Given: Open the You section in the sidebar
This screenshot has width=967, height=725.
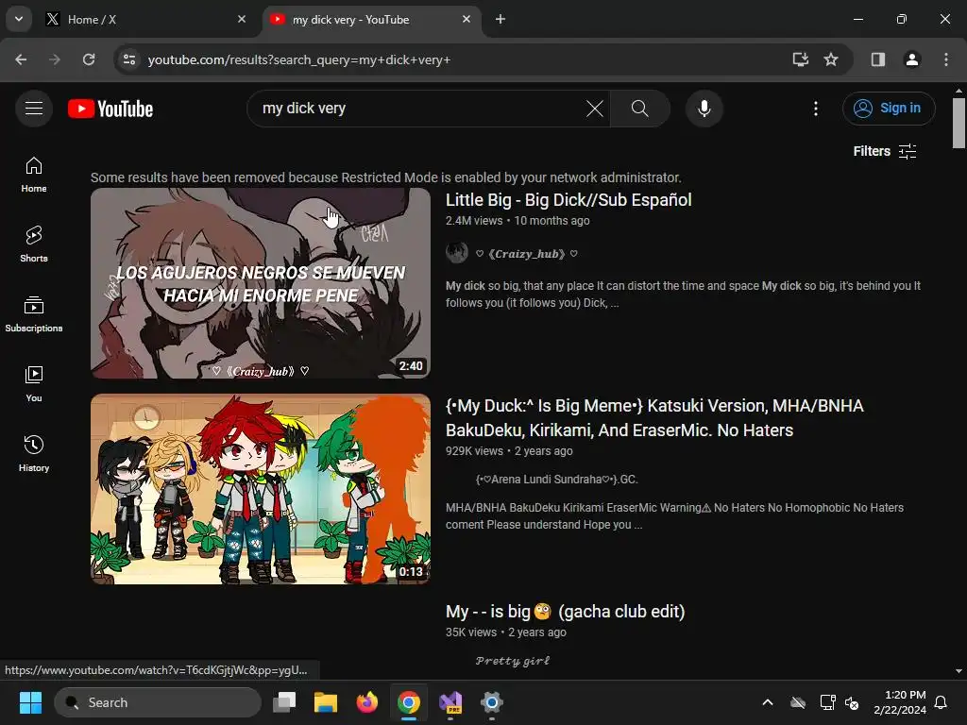Looking at the screenshot, I should [x=34, y=384].
